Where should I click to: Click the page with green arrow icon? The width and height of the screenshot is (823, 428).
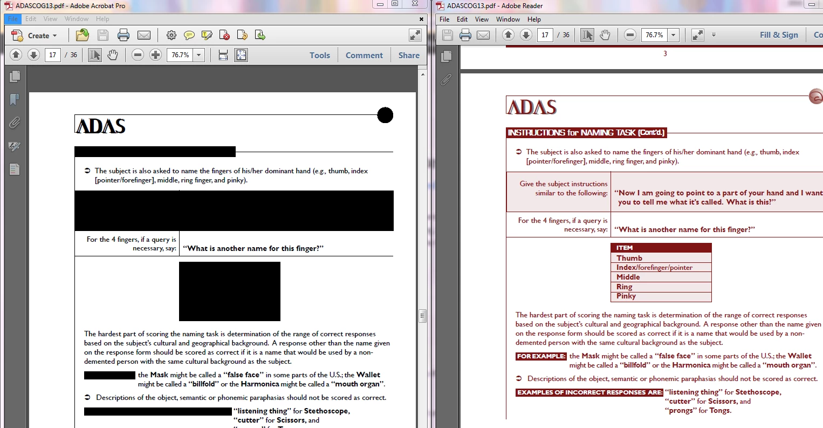(260, 36)
